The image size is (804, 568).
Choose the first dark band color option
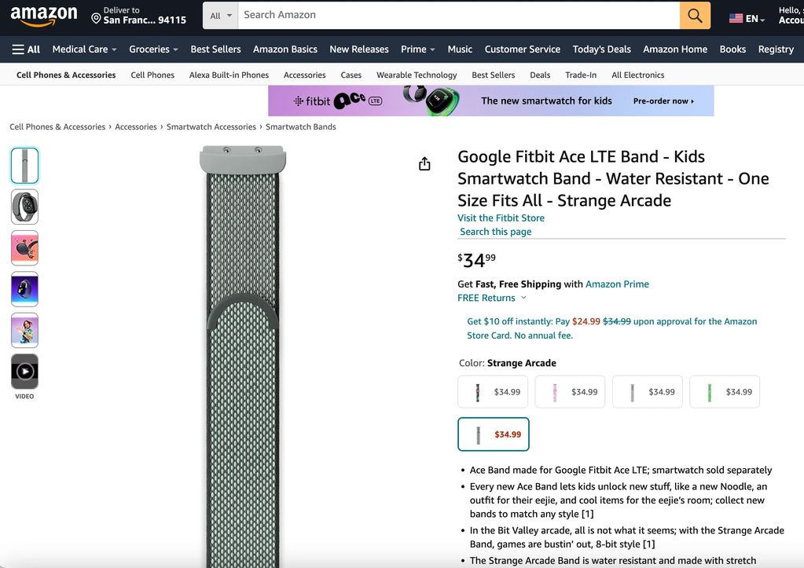[x=493, y=392]
